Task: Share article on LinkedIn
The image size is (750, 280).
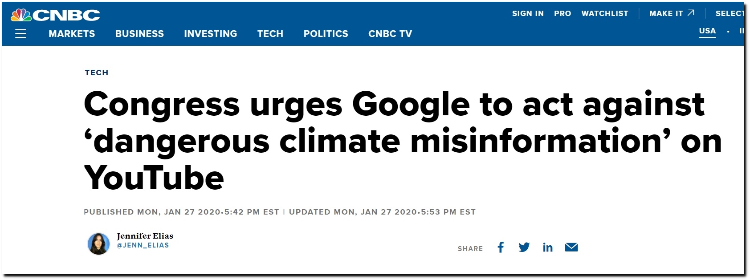Action: (548, 248)
